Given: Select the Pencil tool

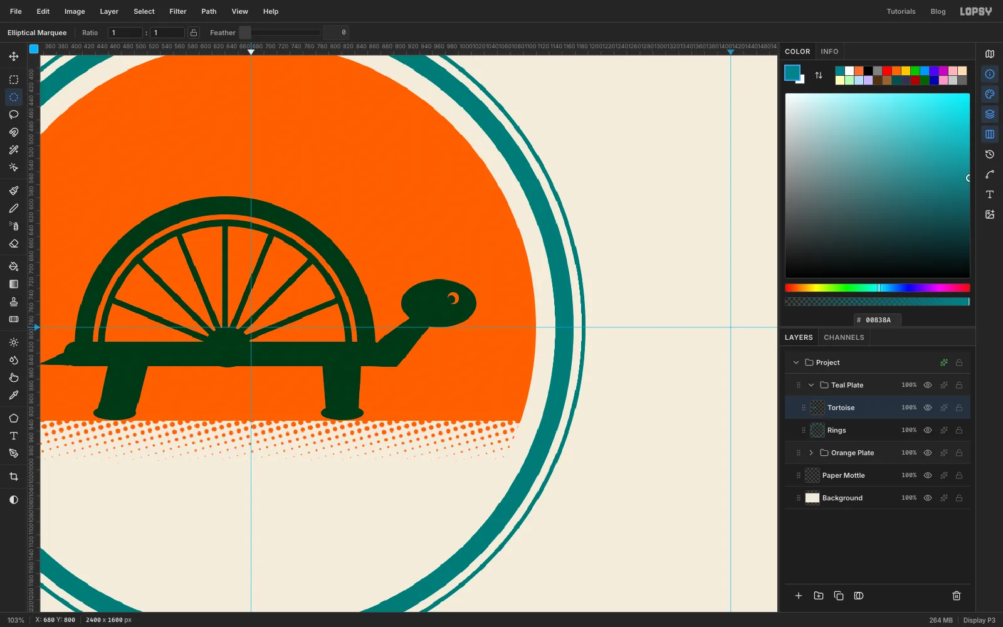Looking at the screenshot, I should [x=14, y=208].
